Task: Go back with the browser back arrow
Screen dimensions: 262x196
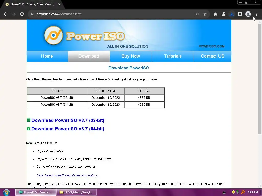Action: 6,14
